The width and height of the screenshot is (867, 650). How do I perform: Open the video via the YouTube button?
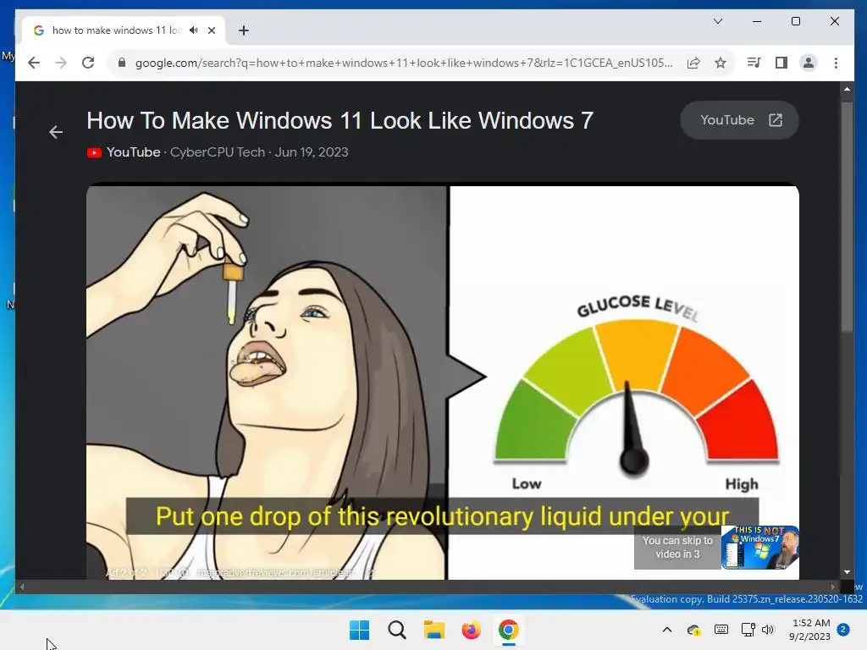coord(739,120)
